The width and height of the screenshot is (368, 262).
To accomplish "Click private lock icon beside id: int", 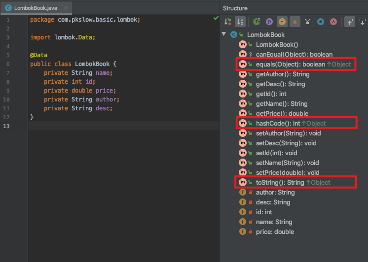I will click(x=251, y=212).
